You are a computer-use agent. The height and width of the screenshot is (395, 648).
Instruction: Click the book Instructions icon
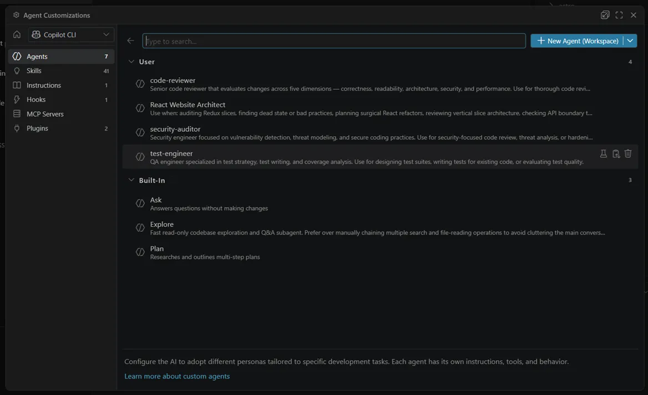click(x=17, y=85)
